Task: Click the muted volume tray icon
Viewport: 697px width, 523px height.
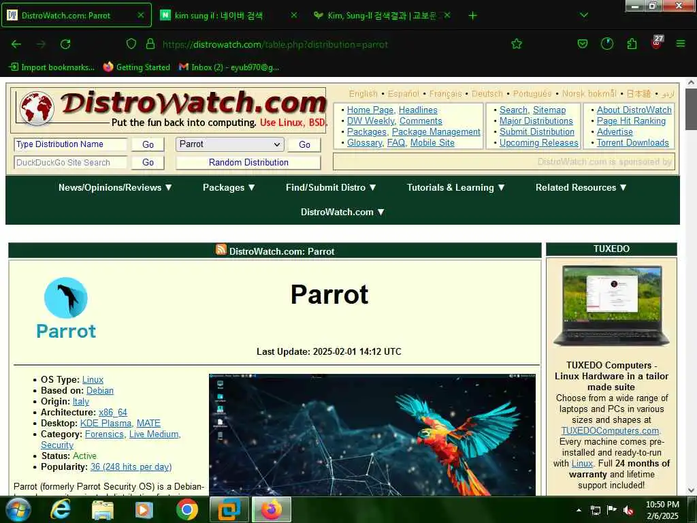Action: (x=628, y=510)
